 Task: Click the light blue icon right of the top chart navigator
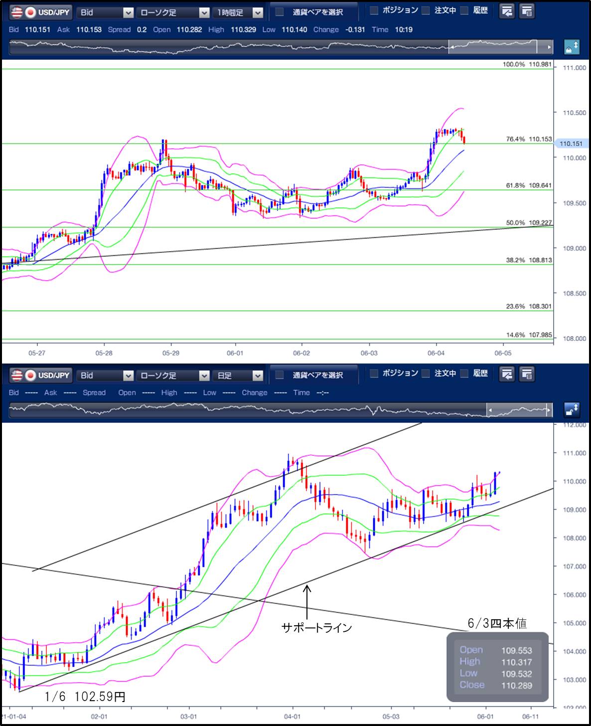571,47
